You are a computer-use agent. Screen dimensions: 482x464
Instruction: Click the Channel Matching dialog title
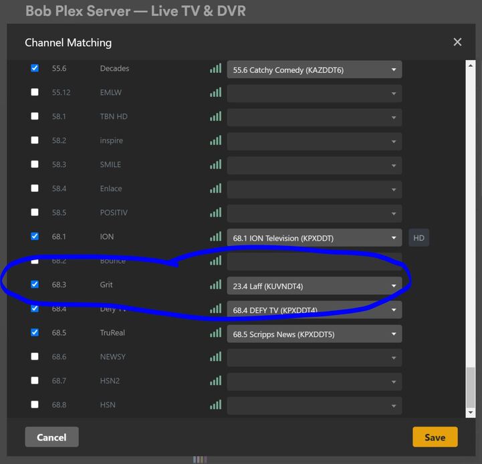tap(68, 42)
